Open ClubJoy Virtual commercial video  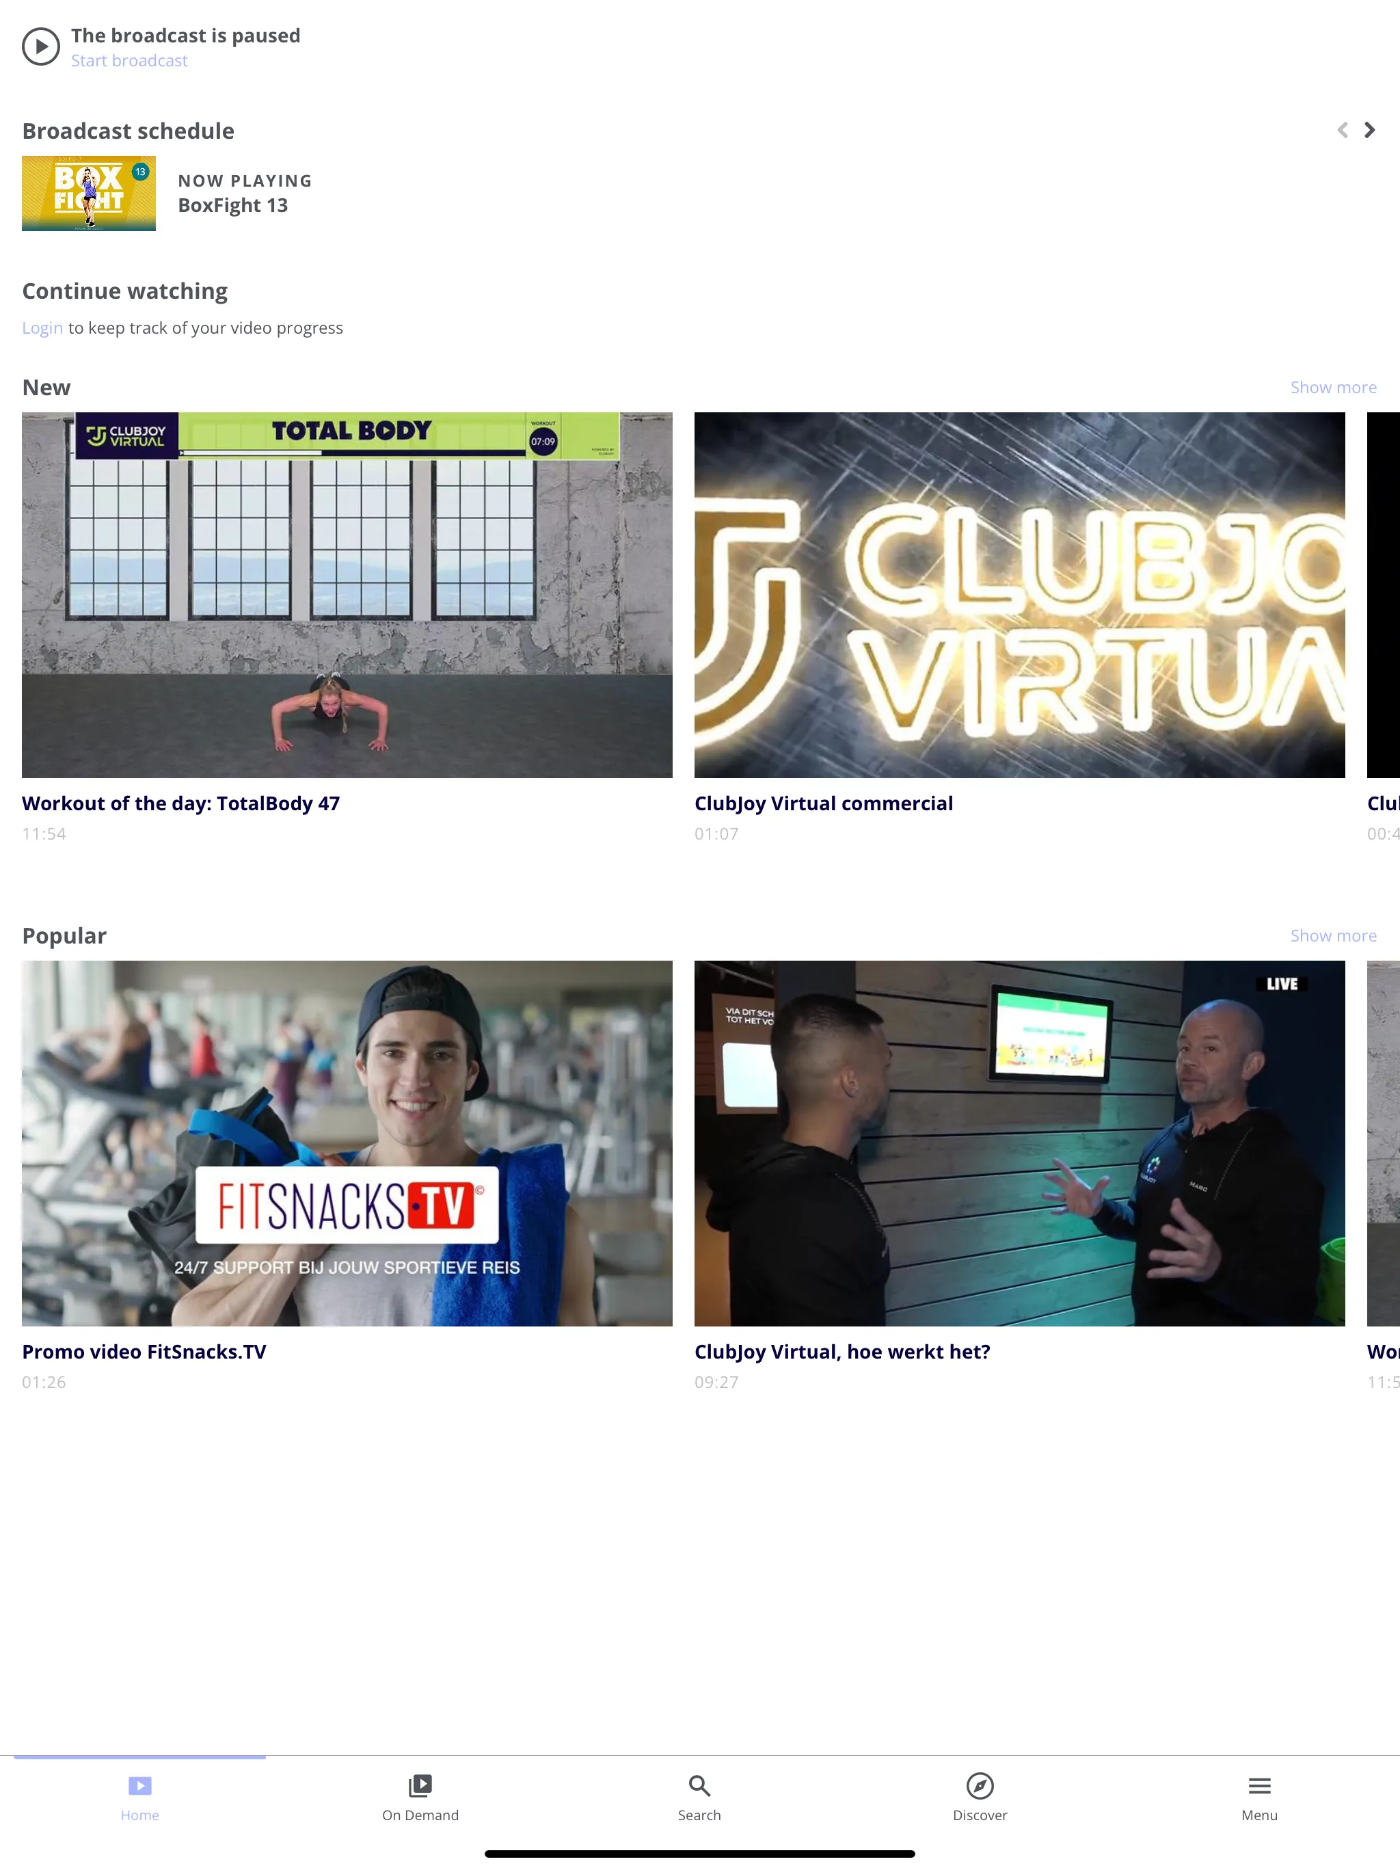click(1019, 594)
